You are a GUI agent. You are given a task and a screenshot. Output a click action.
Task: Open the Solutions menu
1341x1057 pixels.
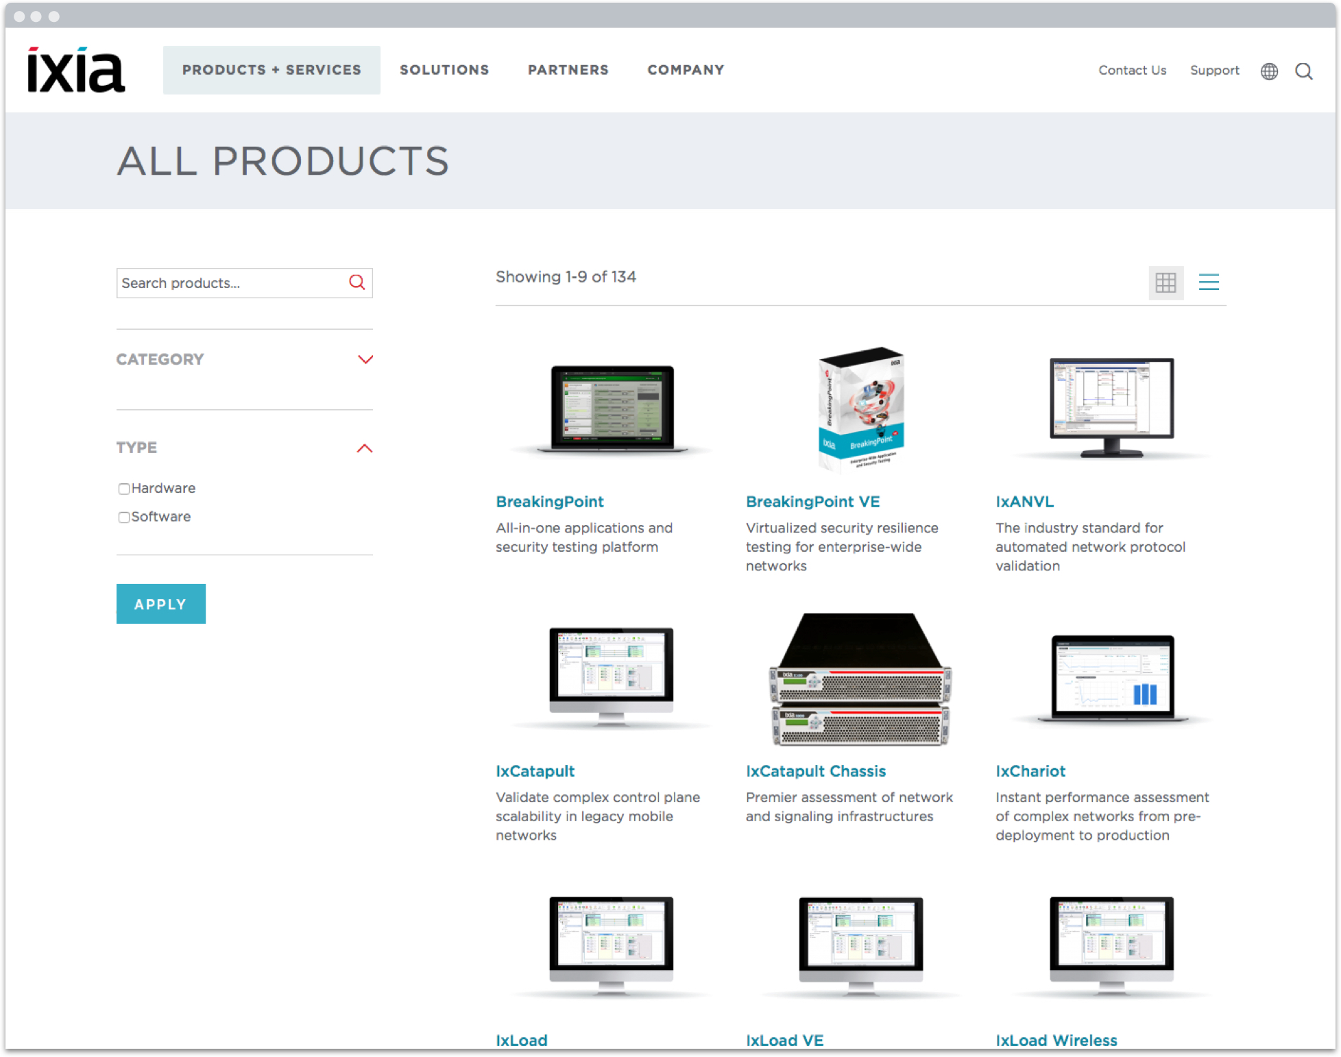(x=444, y=70)
